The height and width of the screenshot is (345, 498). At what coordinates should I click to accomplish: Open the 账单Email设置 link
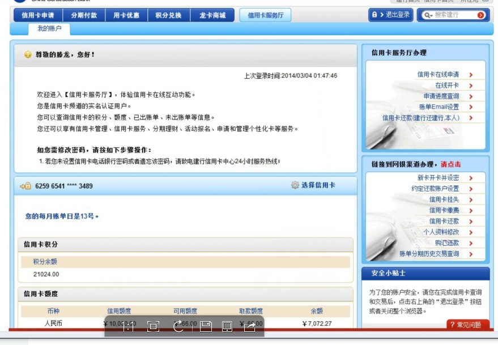point(439,107)
